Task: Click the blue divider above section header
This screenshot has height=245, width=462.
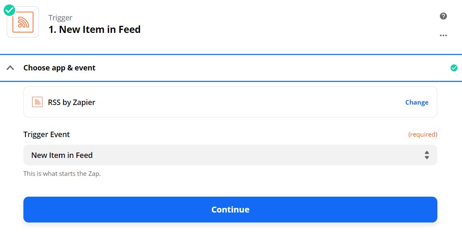Action: pyautogui.click(x=231, y=54)
